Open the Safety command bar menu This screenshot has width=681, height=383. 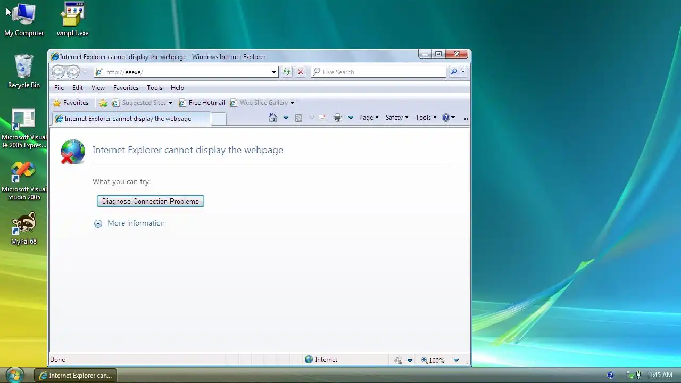coord(397,118)
